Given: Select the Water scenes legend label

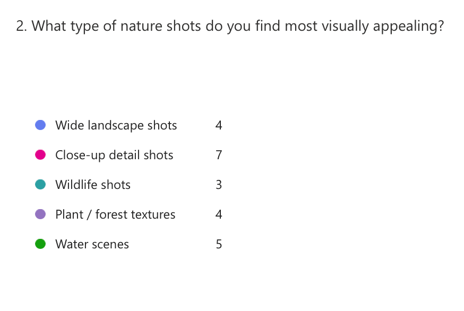Looking at the screenshot, I should (x=92, y=245).
